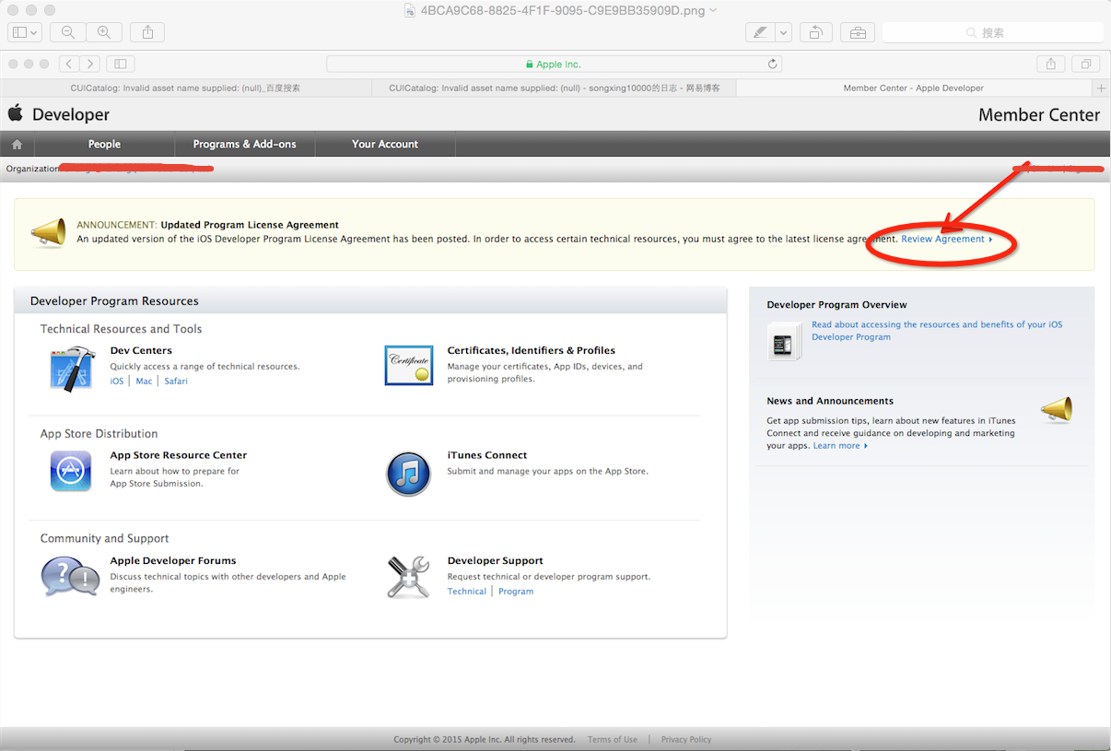Open the Privacy Policy footer link
The width and height of the screenshot is (1111, 751).
click(685, 739)
